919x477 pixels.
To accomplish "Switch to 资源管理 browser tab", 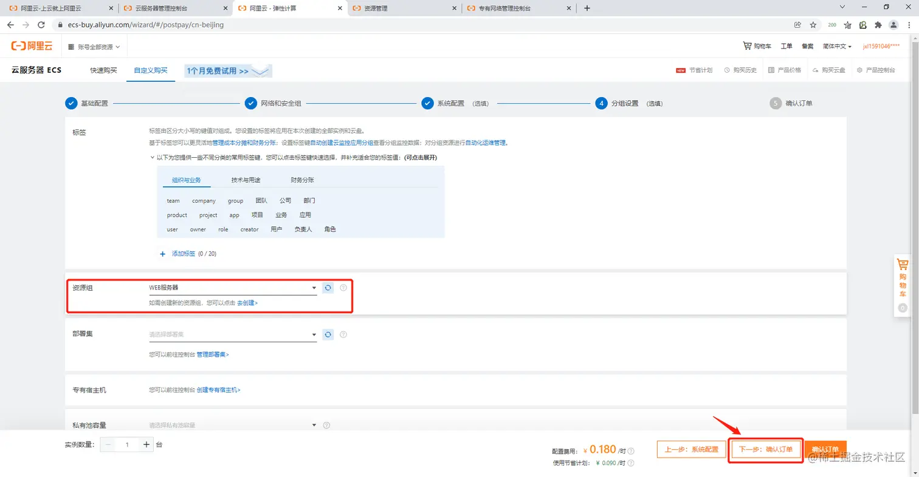I will (404, 8).
